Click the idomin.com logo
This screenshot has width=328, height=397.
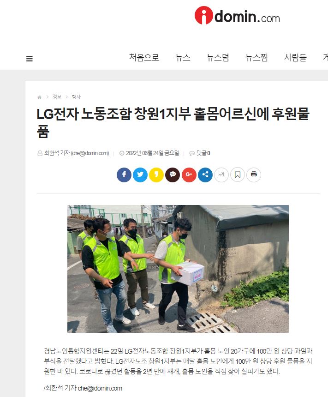237,16
